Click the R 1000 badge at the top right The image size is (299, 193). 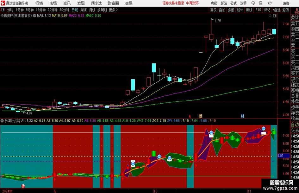tap(297, 11)
